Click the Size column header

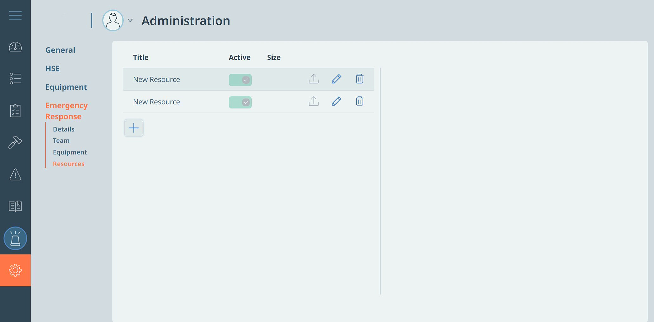click(x=274, y=57)
